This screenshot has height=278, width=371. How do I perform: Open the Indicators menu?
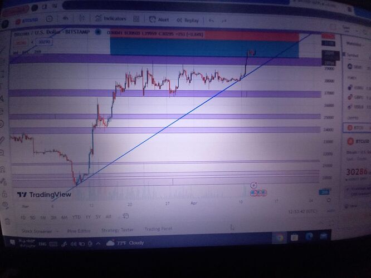click(x=110, y=18)
